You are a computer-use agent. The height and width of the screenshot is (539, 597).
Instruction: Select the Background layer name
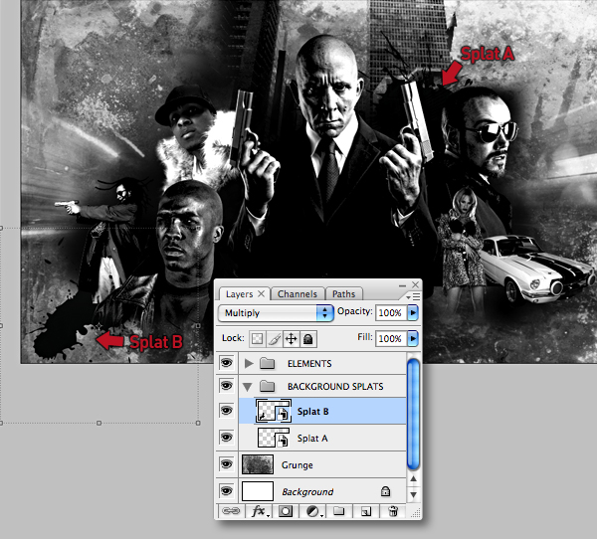point(307,492)
